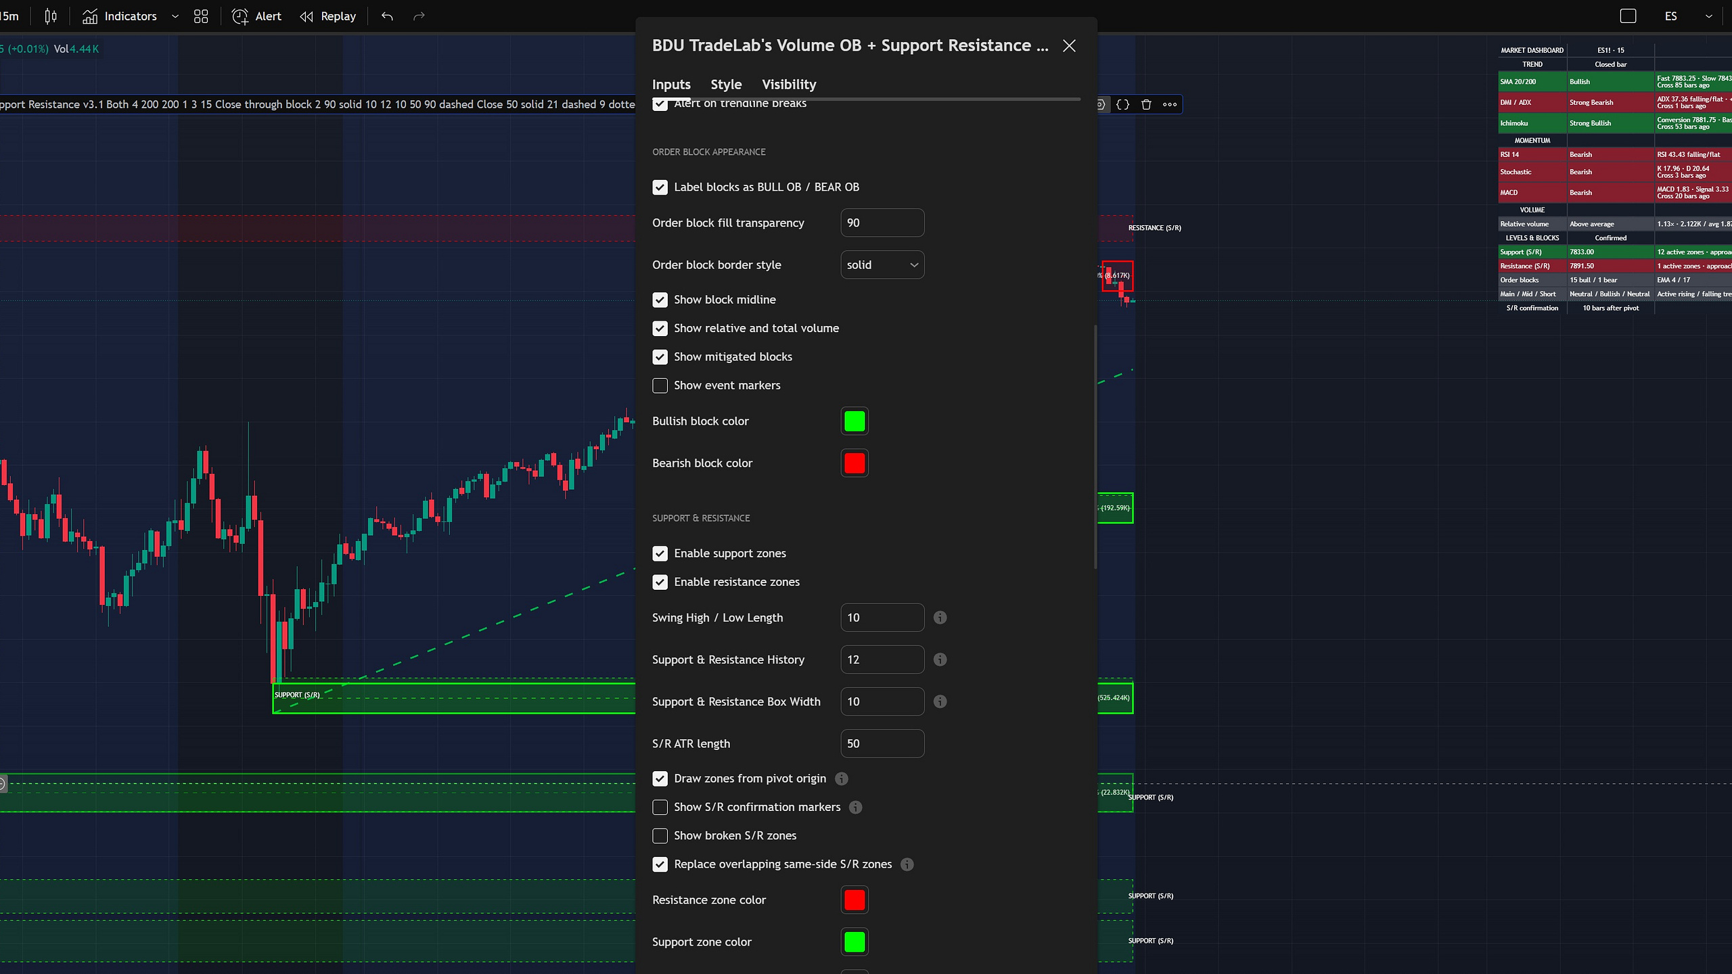Open the layout setup square icon
The height and width of the screenshot is (974, 1732).
click(1628, 16)
